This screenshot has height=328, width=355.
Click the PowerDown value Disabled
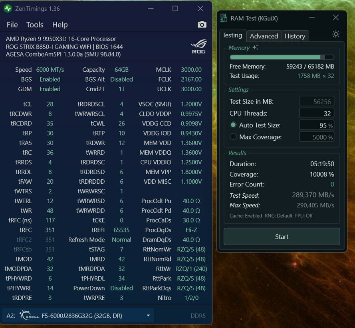[121, 288]
